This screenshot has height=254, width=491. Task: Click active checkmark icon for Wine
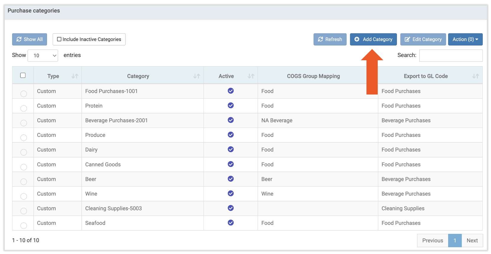coord(231,193)
